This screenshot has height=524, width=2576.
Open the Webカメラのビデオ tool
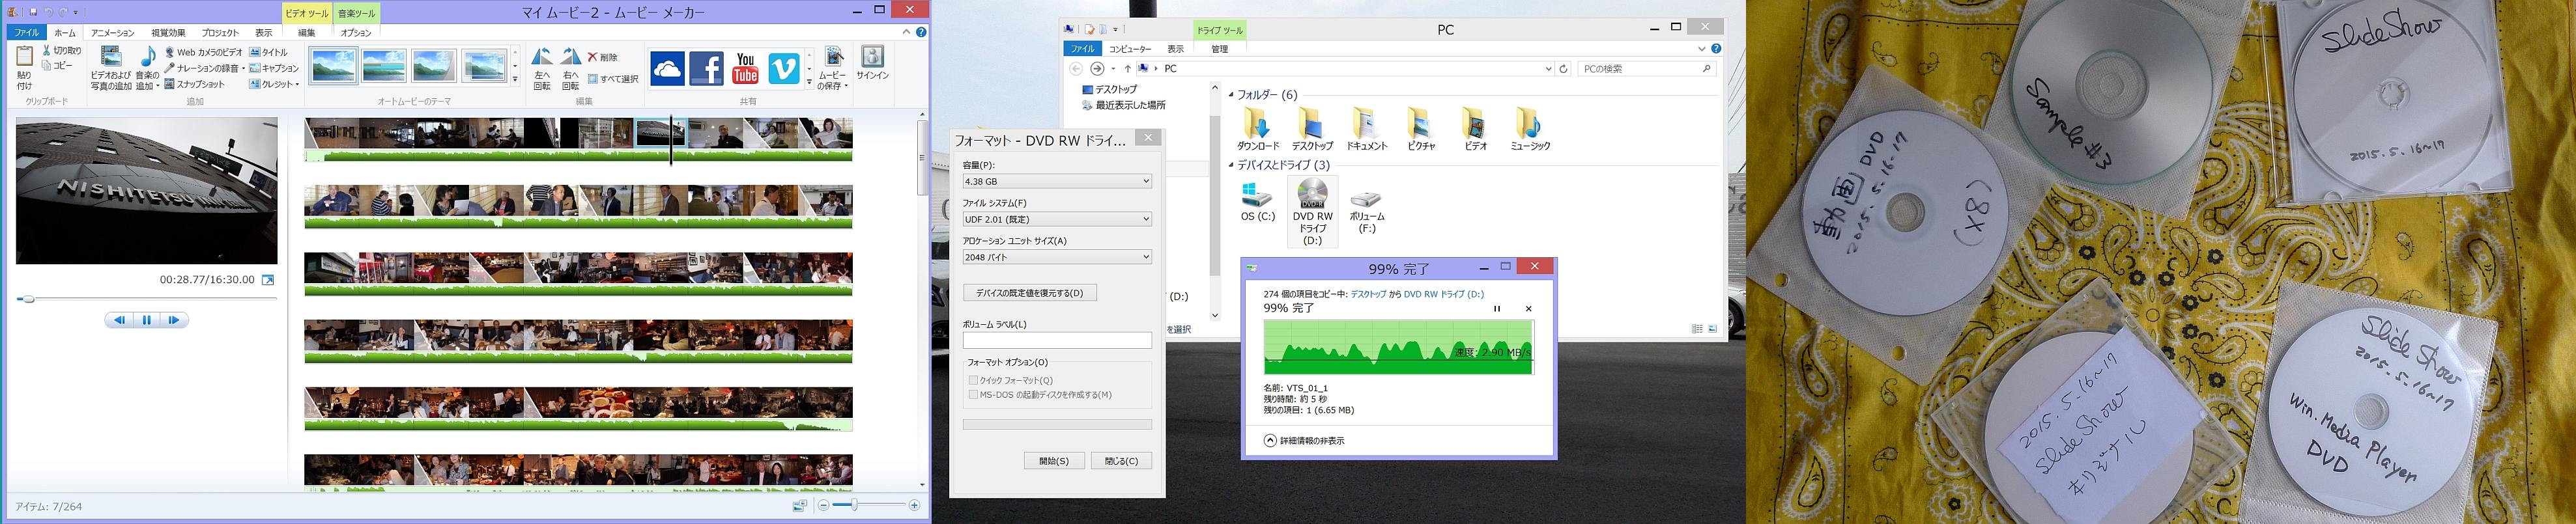point(204,52)
